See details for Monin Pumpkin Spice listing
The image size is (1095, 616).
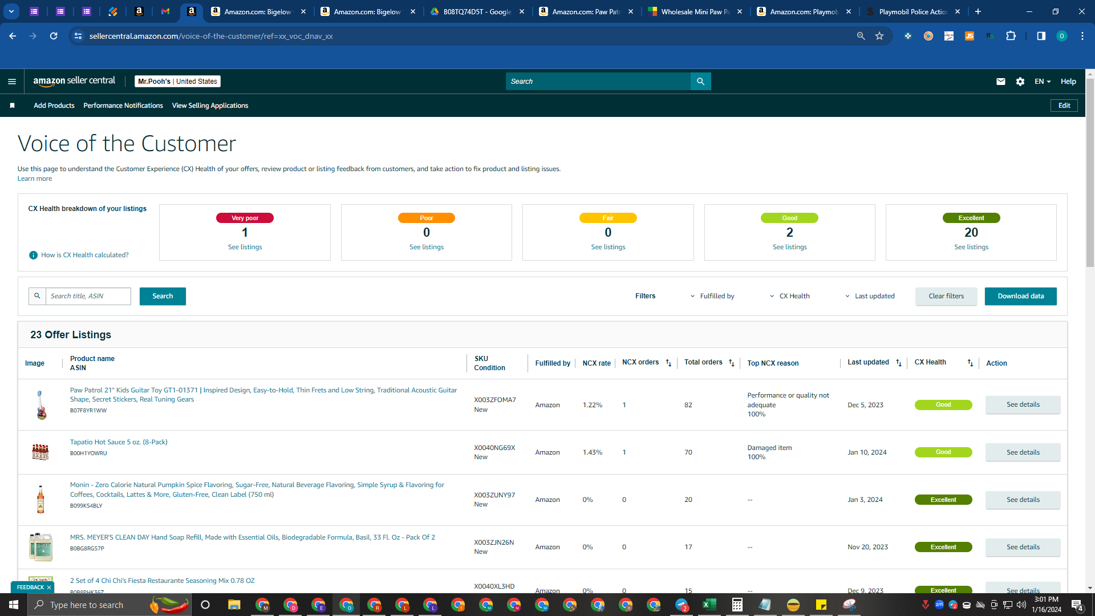tap(1023, 500)
